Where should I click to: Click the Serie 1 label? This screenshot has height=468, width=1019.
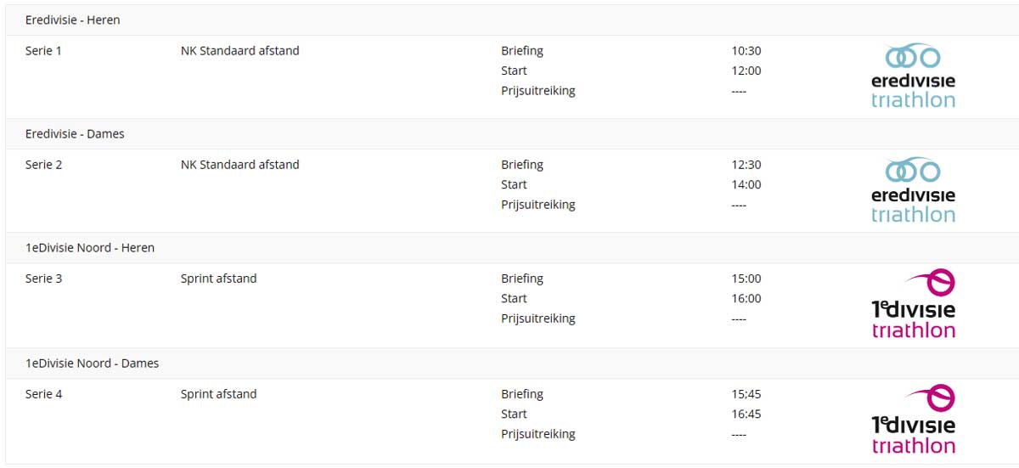click(x=43, y=51)
